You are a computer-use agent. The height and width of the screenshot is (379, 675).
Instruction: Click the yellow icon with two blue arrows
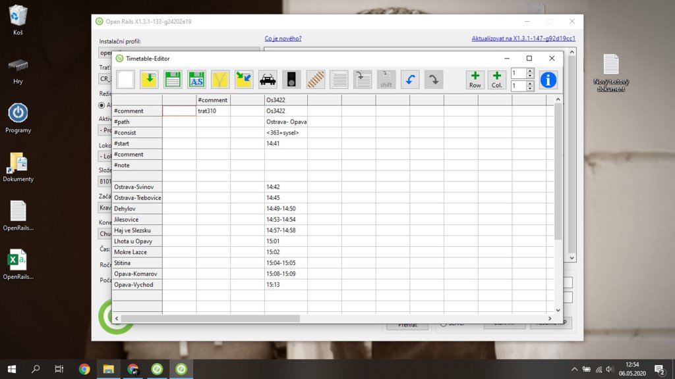pos(244,80)
